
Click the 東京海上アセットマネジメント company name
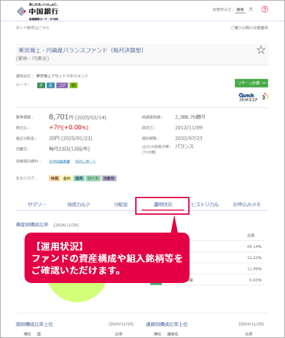coord(62,76)
